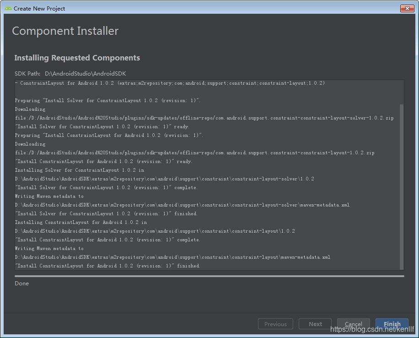Click the install log vertical scrollbar

tap(401, 187)
